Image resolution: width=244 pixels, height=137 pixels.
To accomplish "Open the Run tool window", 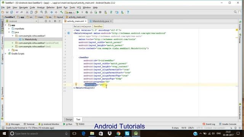I will [x=68, y=124].
